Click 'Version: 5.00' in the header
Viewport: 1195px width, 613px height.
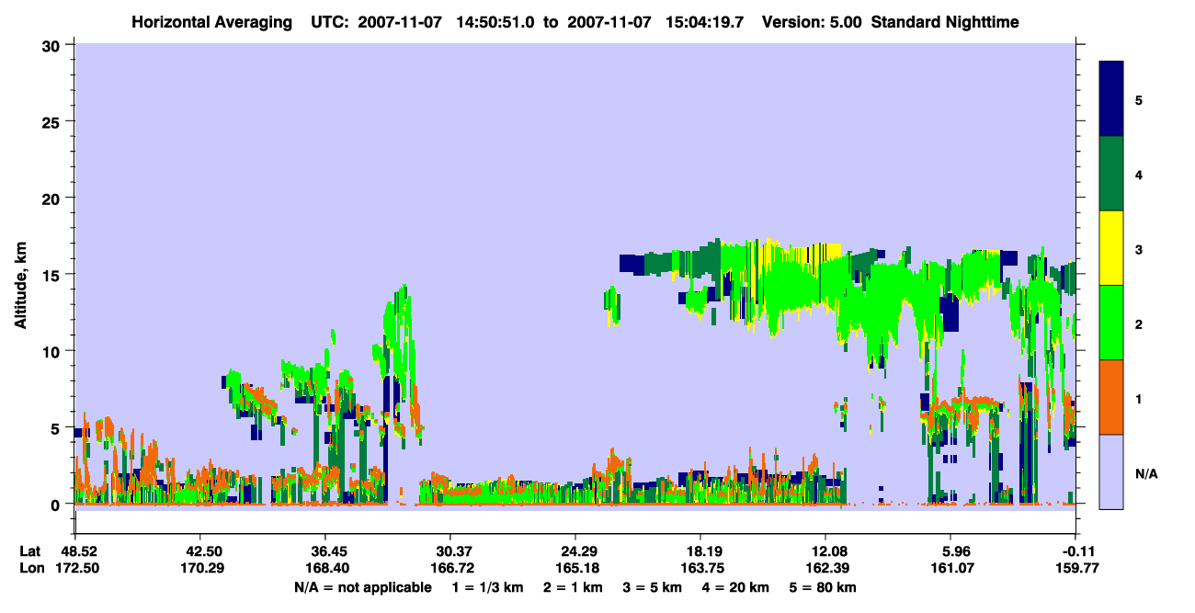click(x=812, y=21)
